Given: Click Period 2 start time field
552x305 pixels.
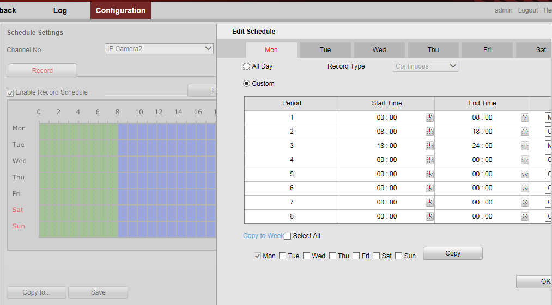Looking at the screenshot, I should pyautogui.click(x=387, y=132).
